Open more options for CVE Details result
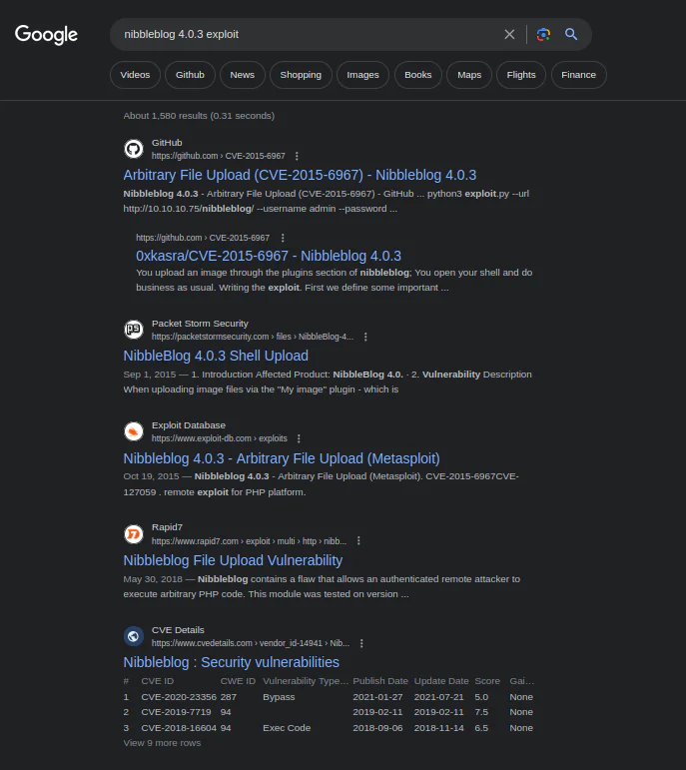Image resolution: width=686 pixels, height=770 pixels. [361, 643]
